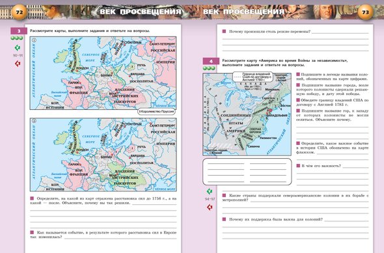Click the three green difficulty circles under task 3

[17, 38]
